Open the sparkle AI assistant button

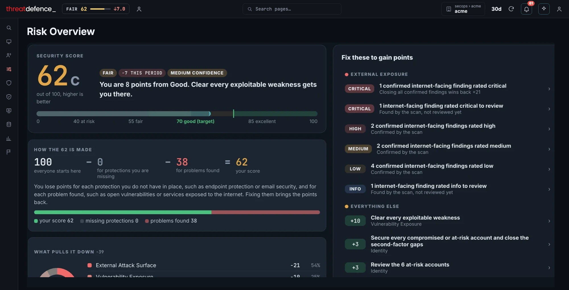544,9
